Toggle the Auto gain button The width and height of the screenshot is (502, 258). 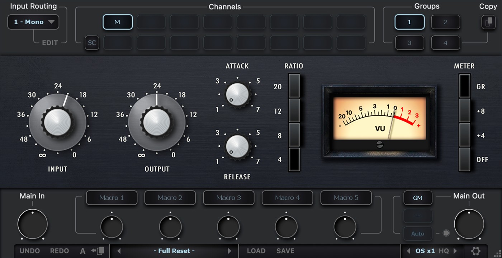pos(418,234)
